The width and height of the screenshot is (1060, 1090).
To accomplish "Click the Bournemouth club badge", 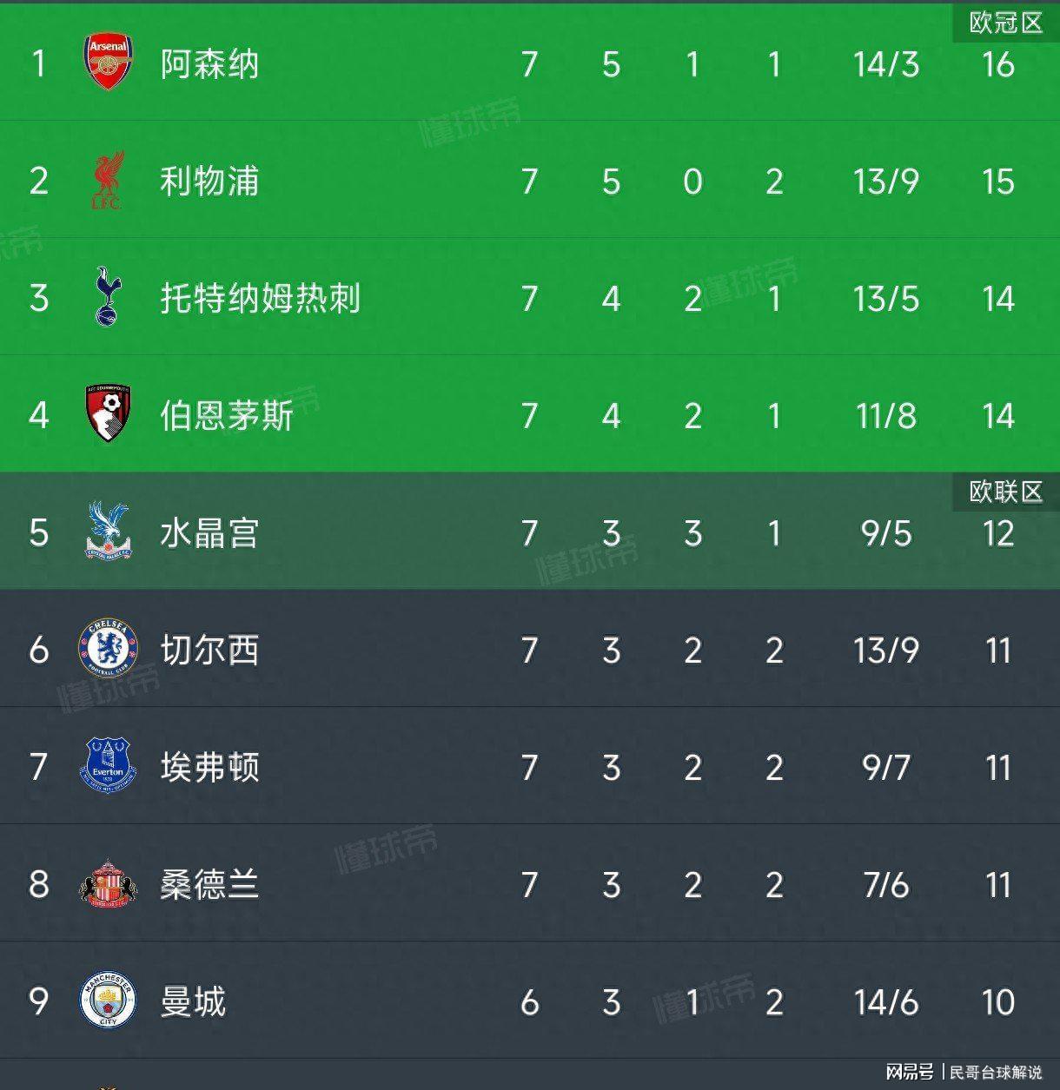I will 108,414.
